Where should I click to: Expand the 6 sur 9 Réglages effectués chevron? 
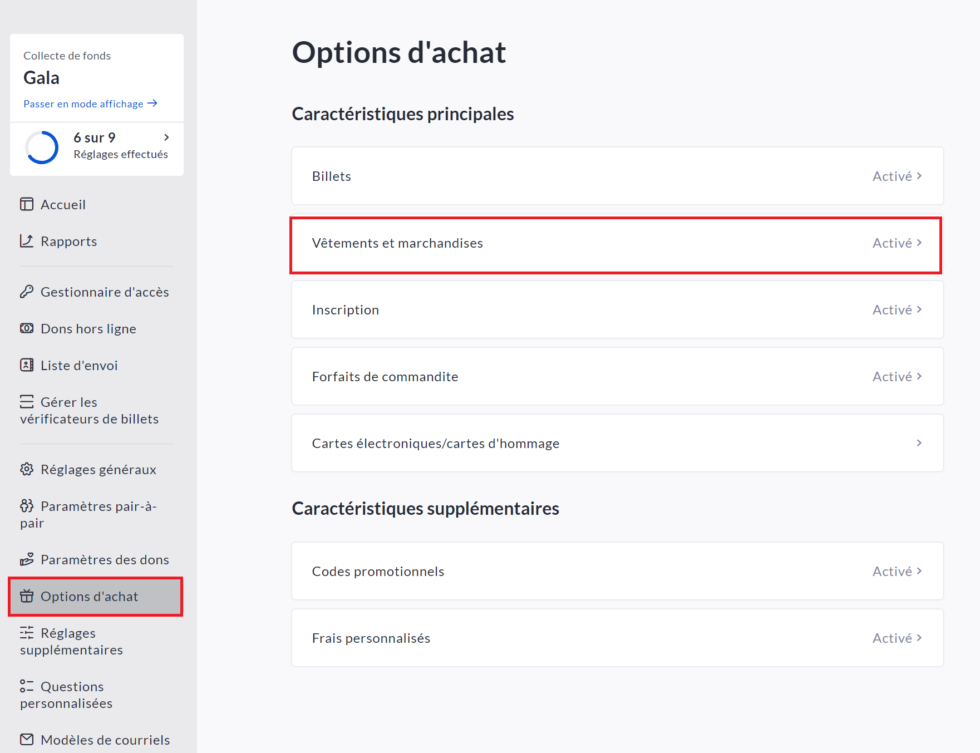click(x=166, y=137)
